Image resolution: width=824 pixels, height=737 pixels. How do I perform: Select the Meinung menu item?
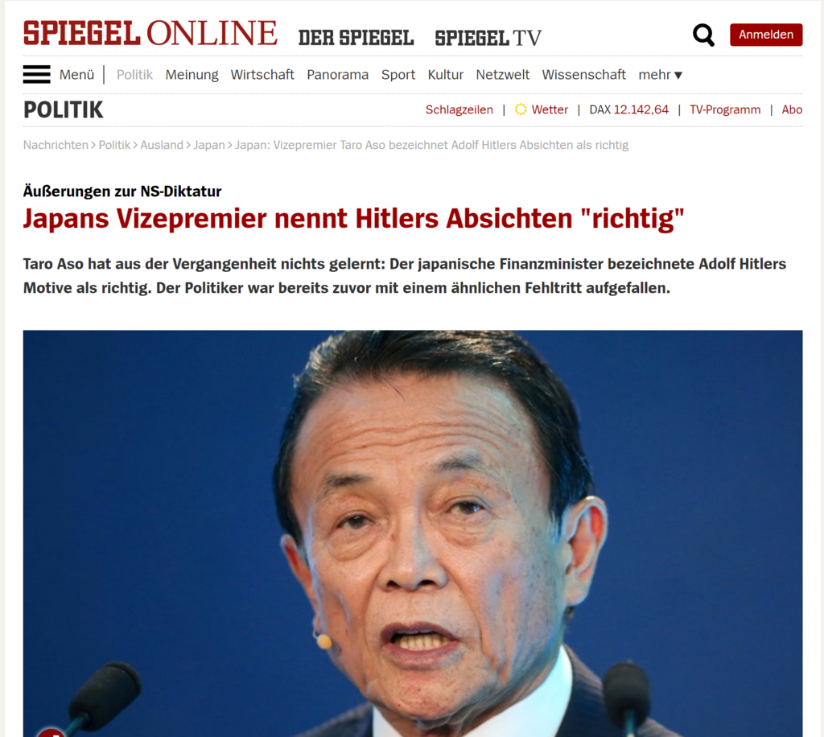[x=192, y=75]
